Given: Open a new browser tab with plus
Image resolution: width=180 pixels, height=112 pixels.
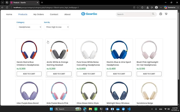Looking at the screenshot, I should [42, 3].
